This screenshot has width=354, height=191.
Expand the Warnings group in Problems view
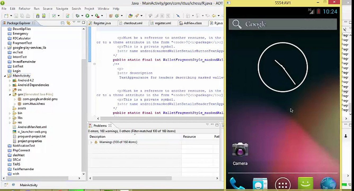[91, 142]
